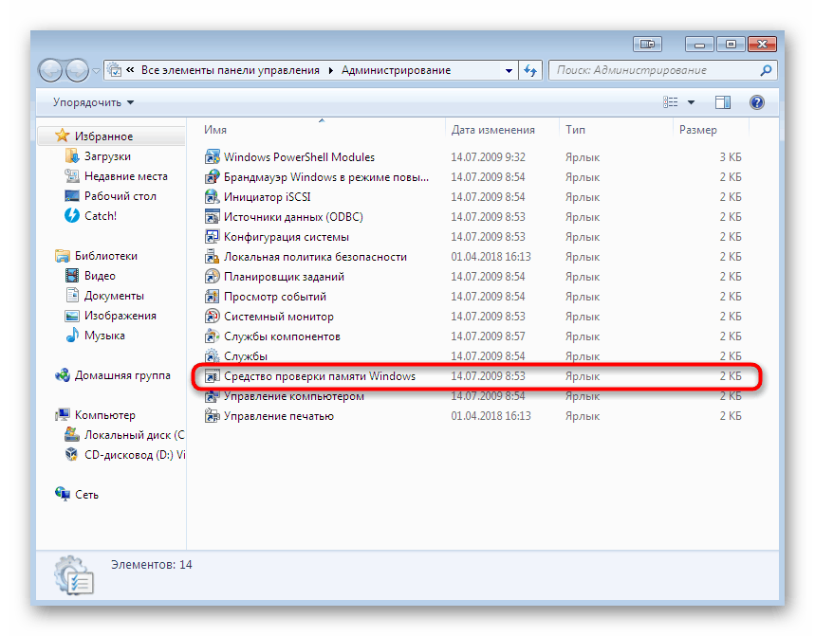Image resolution: width=815 pixels, height=636 pixels.
Task: Click the Catch! sidebar icon
Action: pyautogui.click(x=71, y=215)
